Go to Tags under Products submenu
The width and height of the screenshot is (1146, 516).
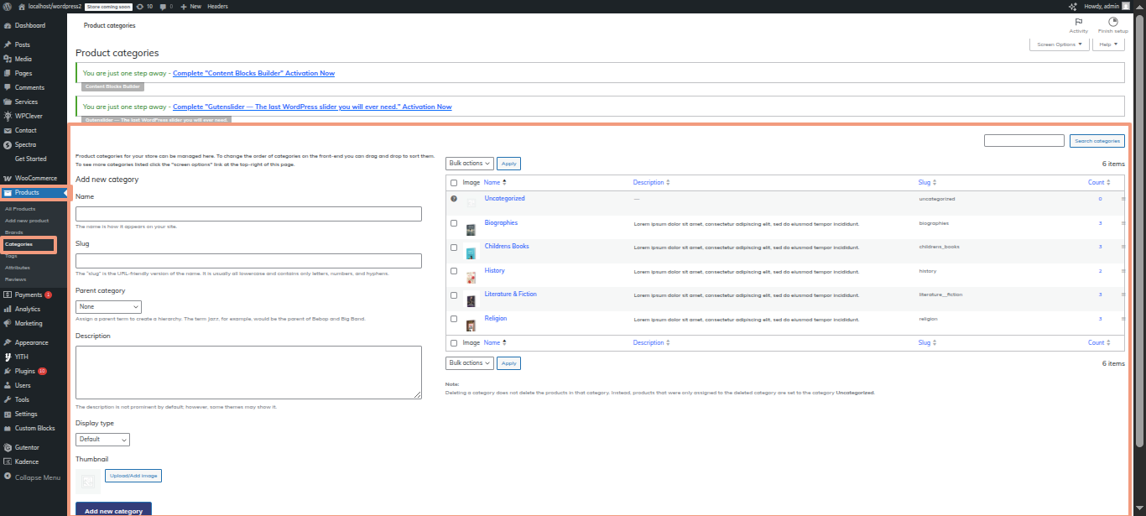[11, 256]
